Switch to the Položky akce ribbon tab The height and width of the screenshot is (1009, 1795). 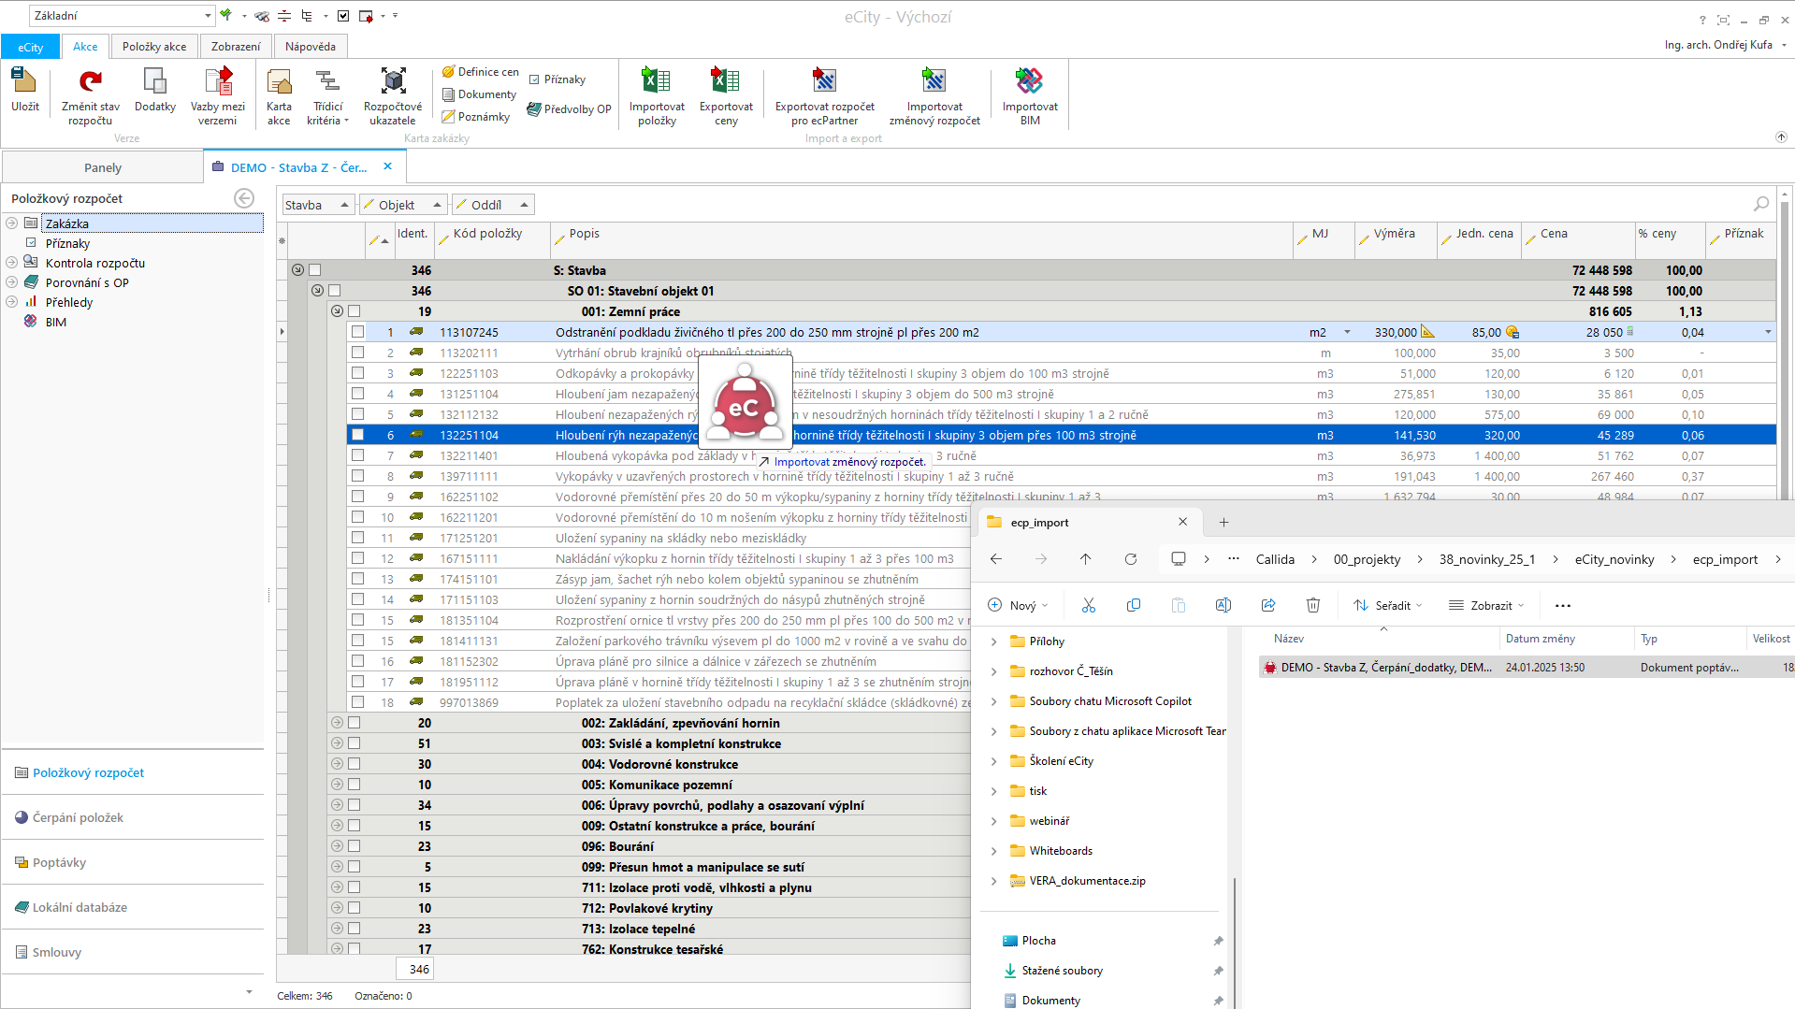coord(154,47)
